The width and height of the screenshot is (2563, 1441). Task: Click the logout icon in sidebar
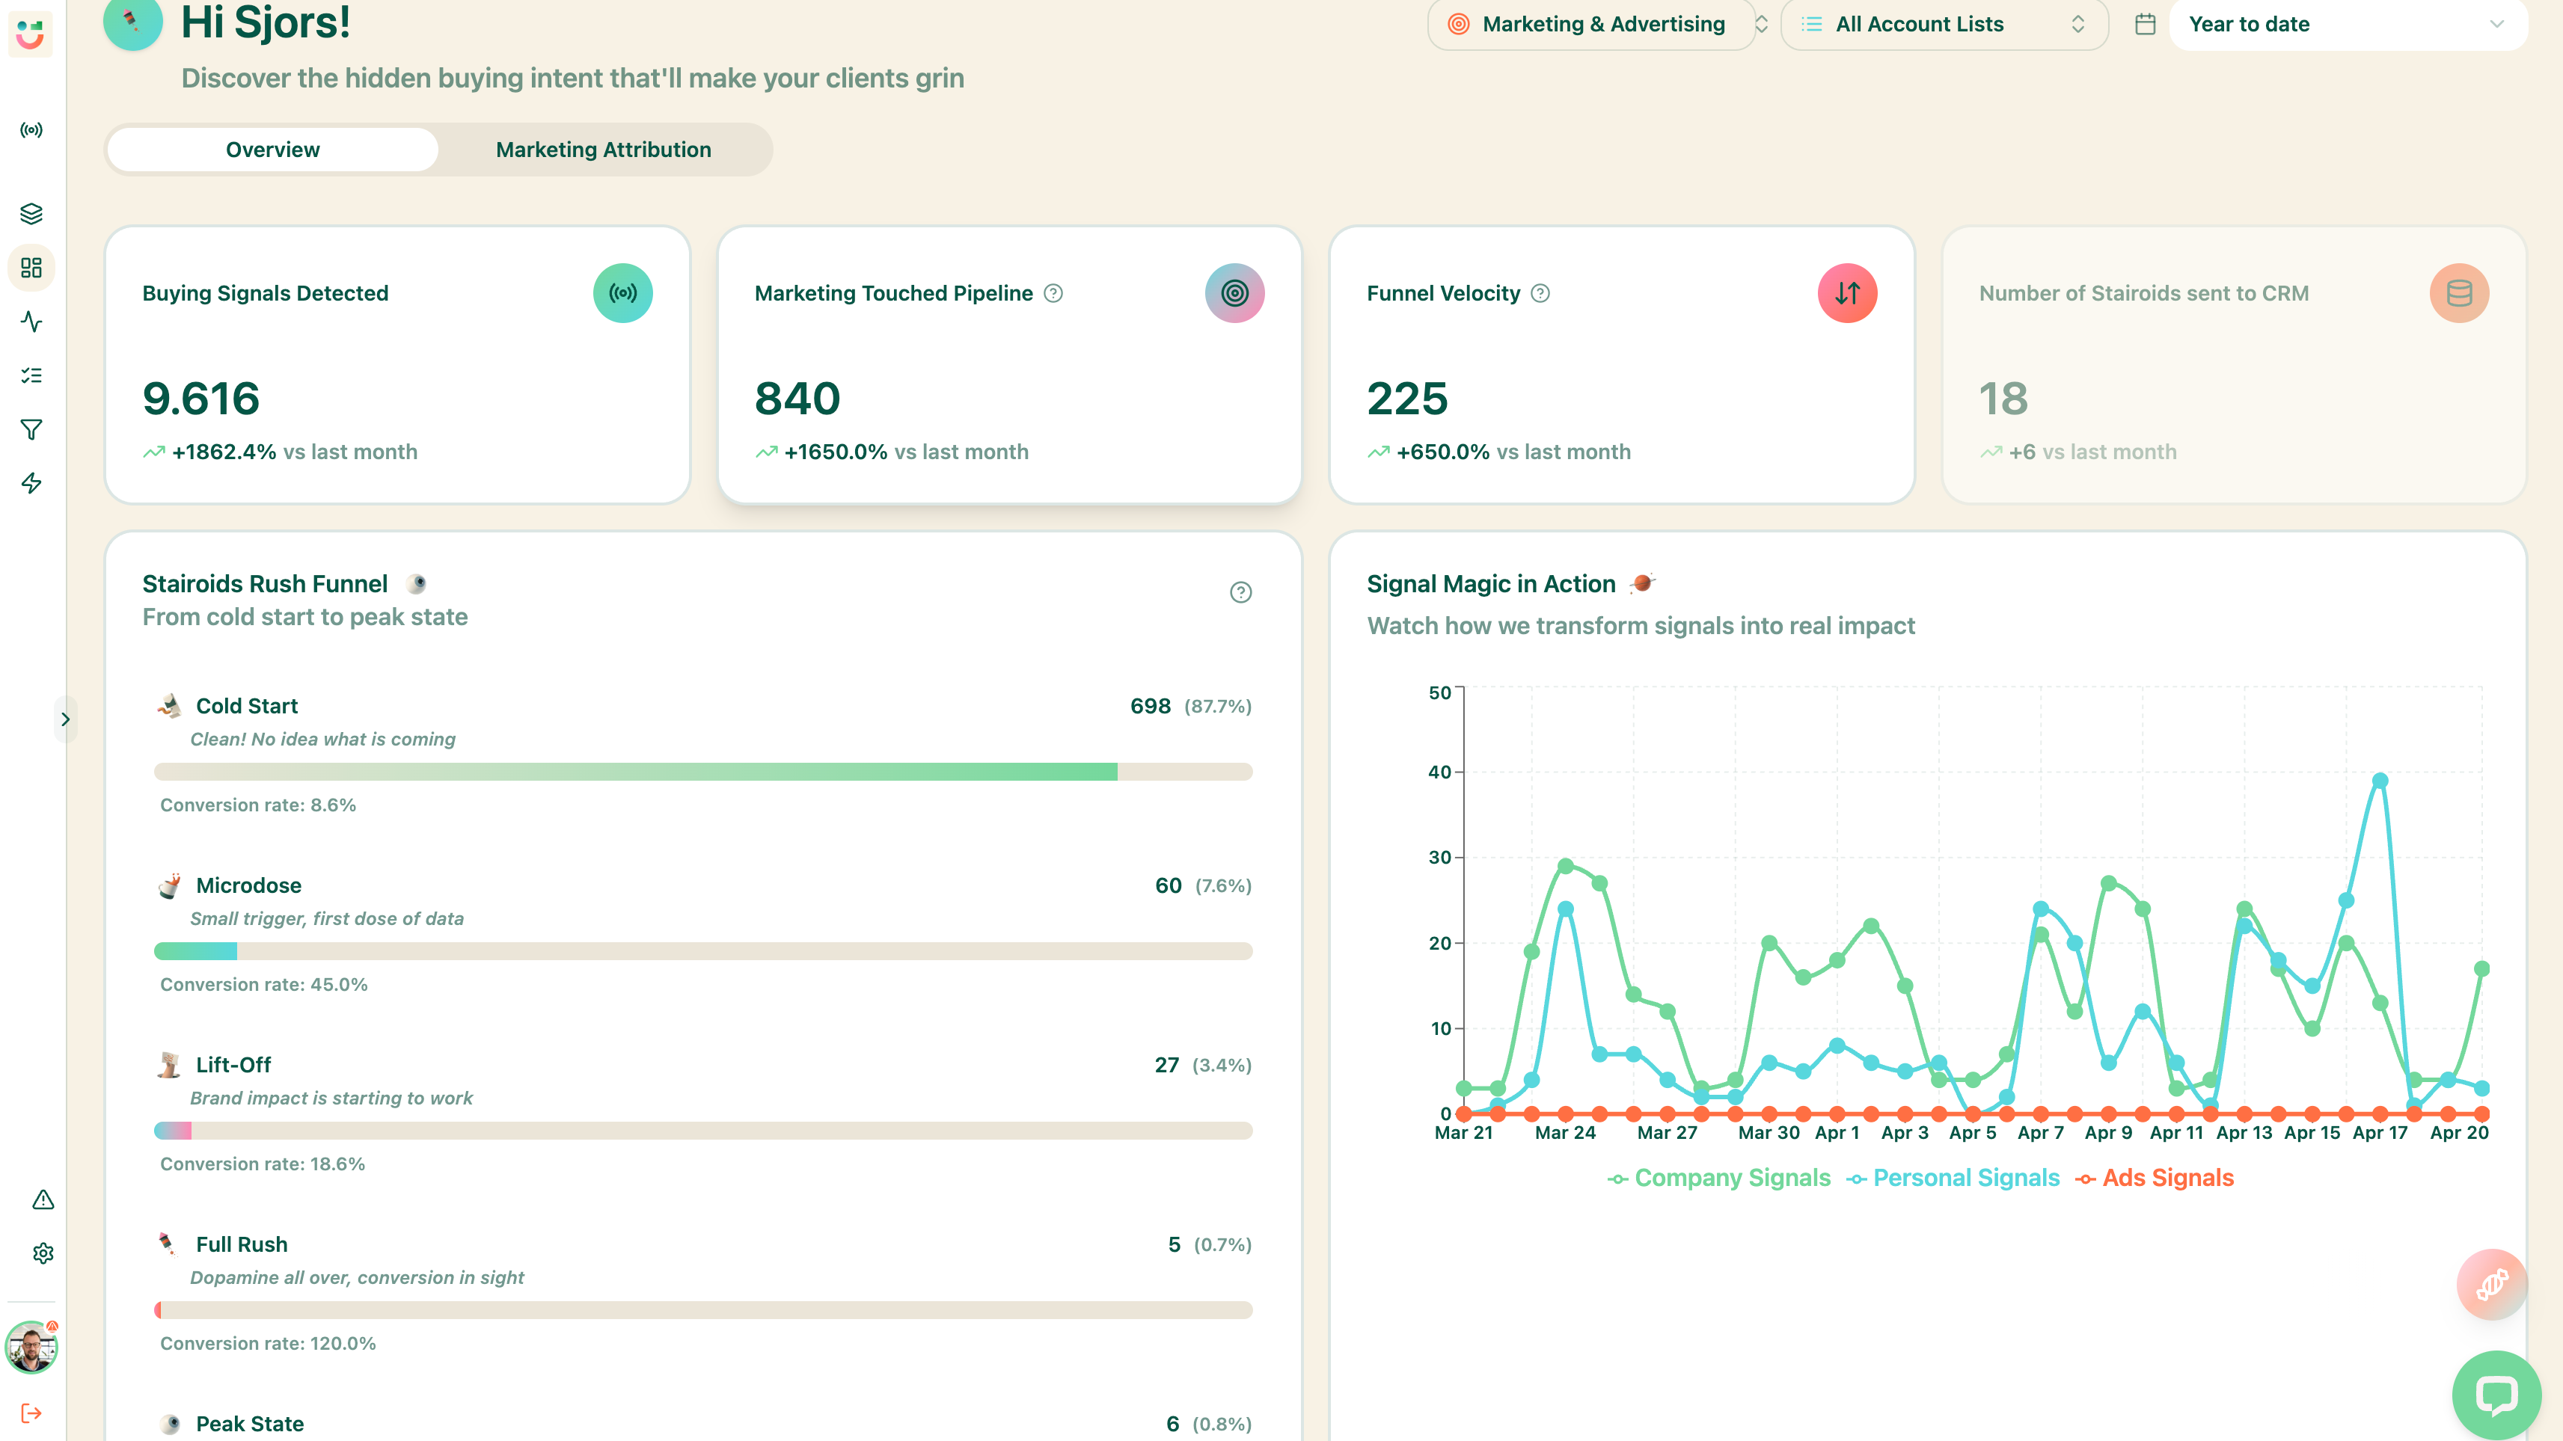31,1413
